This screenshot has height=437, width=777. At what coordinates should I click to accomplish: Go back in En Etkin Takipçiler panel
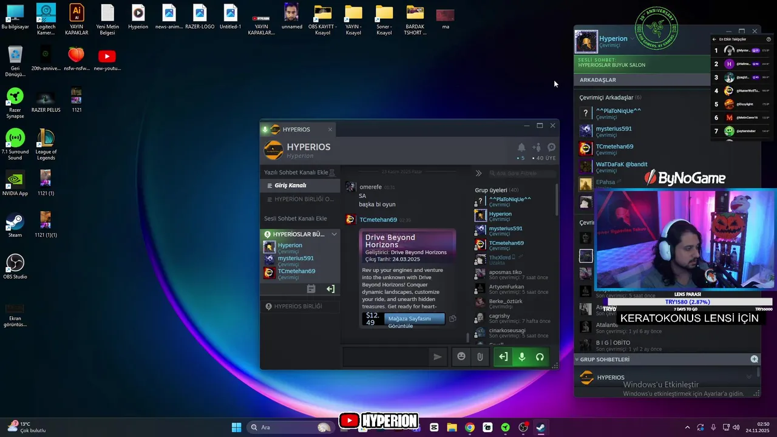coord(714,39)
